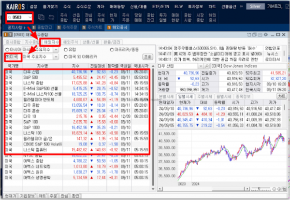The height and width of the screenshot is (200, 290).
Task: Click the bottom 관심 button
Action: tap(64, 196)
